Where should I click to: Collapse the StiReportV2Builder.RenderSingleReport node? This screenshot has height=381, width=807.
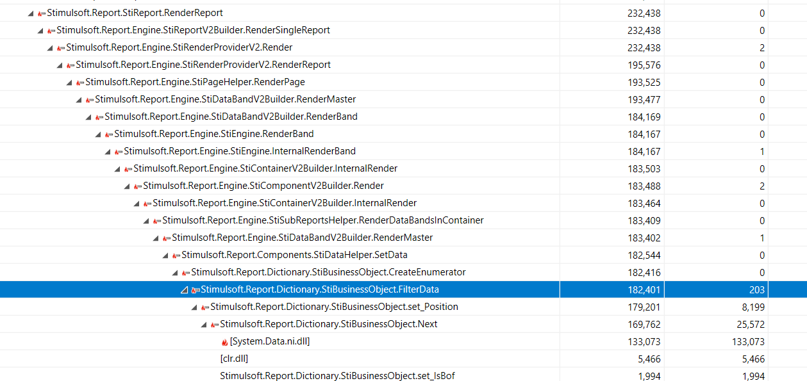[41, 31]
